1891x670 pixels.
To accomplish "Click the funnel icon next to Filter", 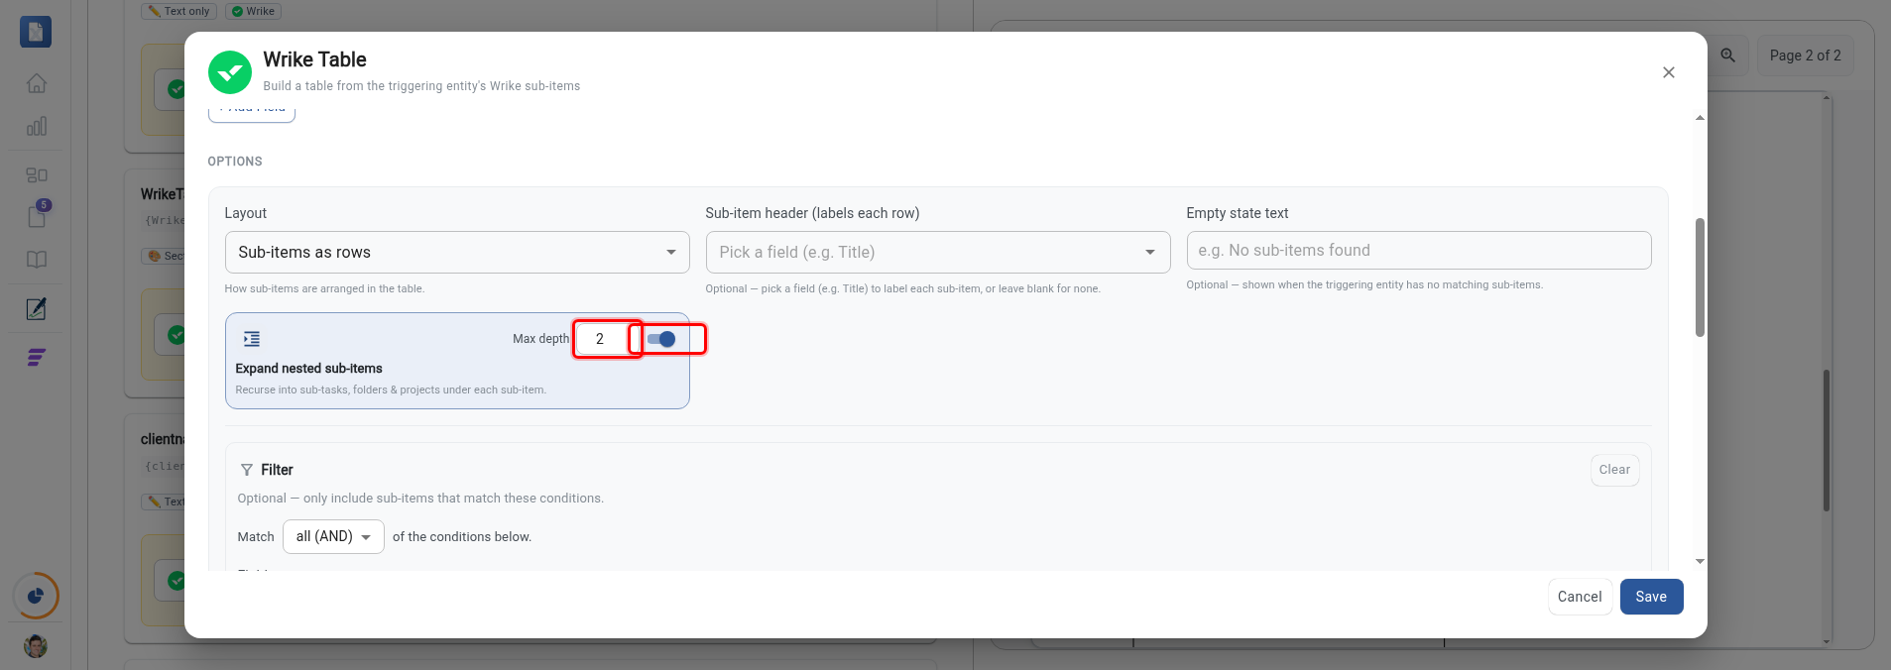I will (x=247, y=470).
